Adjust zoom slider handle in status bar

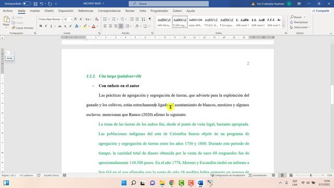(x=311, y=175)
